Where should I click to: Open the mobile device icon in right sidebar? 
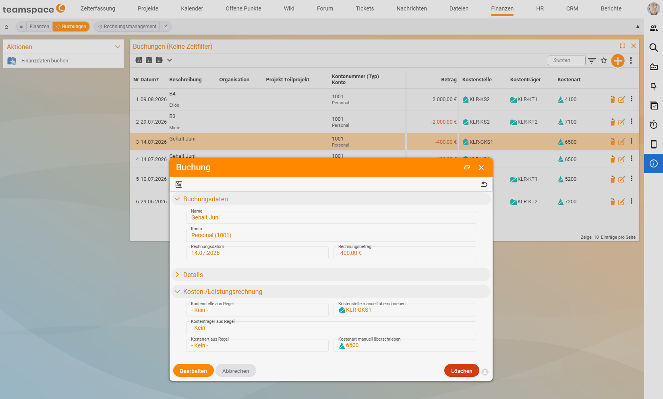(654, 144)
